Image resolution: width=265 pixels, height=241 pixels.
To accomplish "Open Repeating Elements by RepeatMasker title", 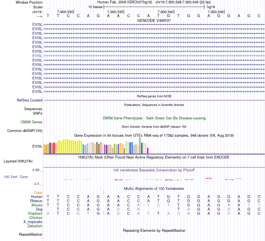I will pyautogui.click(x=154, y=231).
